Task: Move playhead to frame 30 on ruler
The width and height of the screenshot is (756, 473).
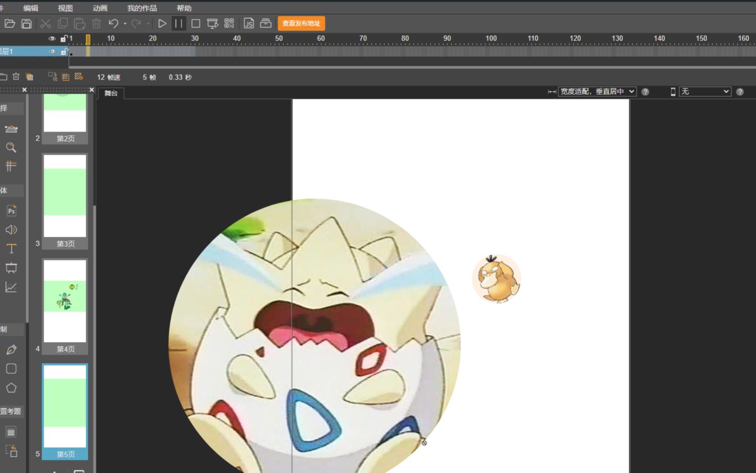Action: pos(195,38)
